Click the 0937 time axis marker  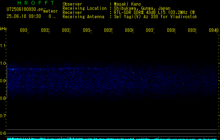150,30
